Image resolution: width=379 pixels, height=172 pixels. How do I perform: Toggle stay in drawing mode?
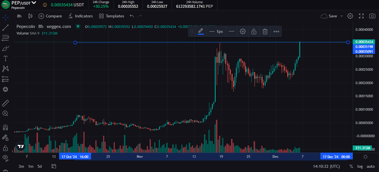(5, 138)
